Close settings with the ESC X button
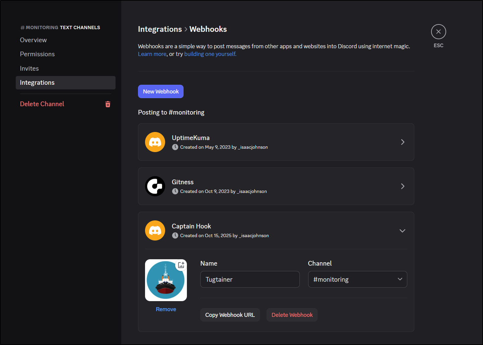This screenshot has height=345, width=483. click(438, 32)
